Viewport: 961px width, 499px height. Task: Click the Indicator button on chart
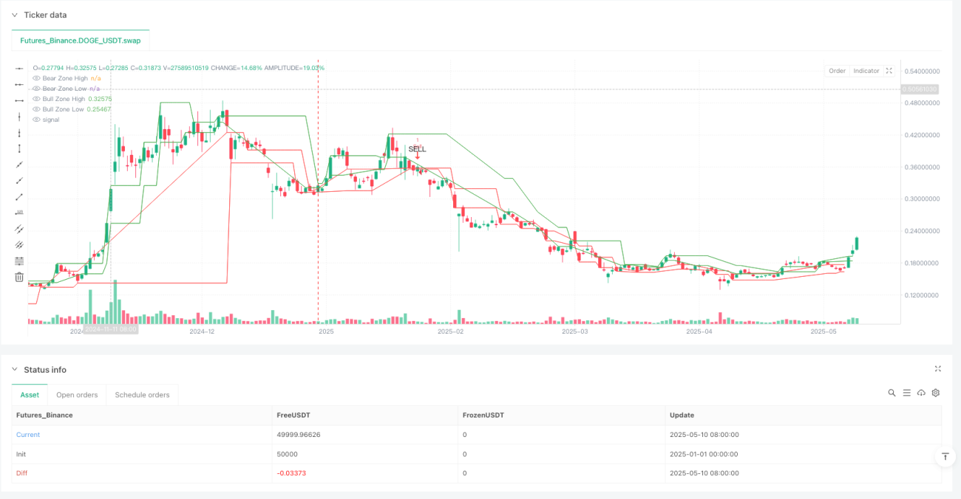pyautogui.click(x=866, y=71)
